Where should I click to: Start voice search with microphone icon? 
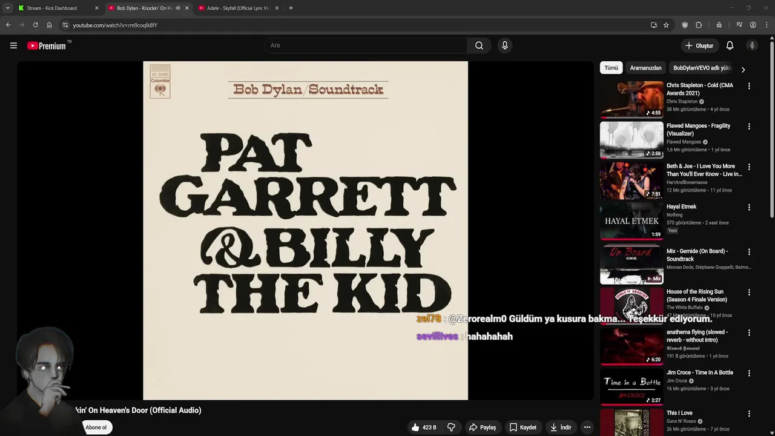(505, 45)
